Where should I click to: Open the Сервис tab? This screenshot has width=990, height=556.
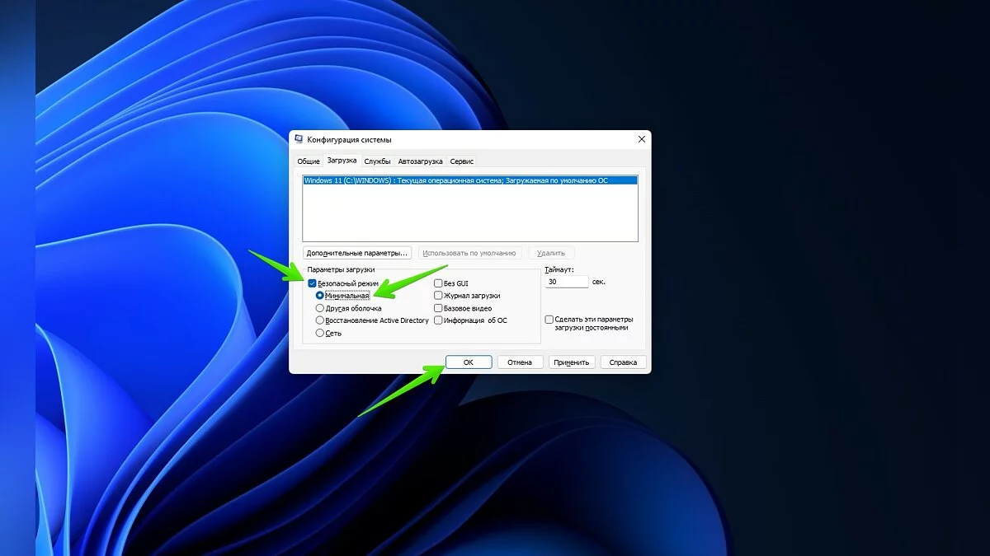point(462,161)
